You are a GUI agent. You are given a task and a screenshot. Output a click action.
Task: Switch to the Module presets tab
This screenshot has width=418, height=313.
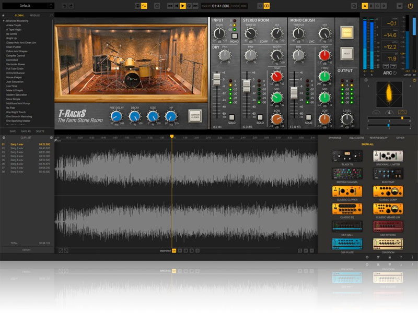34,15
